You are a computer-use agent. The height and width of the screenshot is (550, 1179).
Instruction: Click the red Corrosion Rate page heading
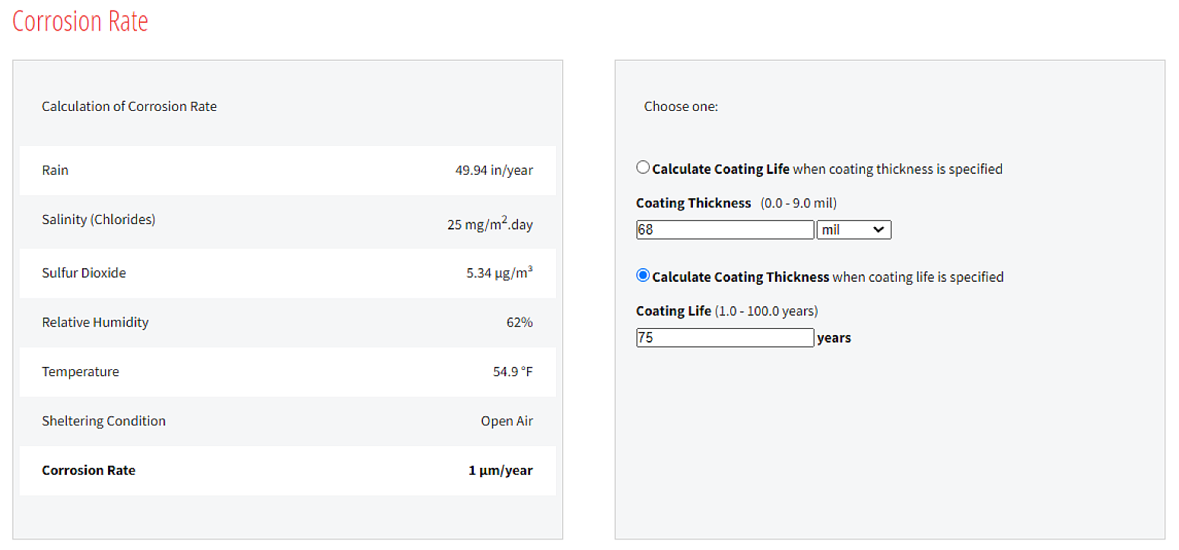point(80,21)
